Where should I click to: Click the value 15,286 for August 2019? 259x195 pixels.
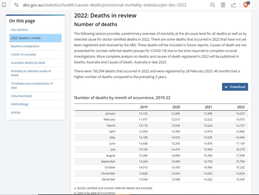coord(143,156)
